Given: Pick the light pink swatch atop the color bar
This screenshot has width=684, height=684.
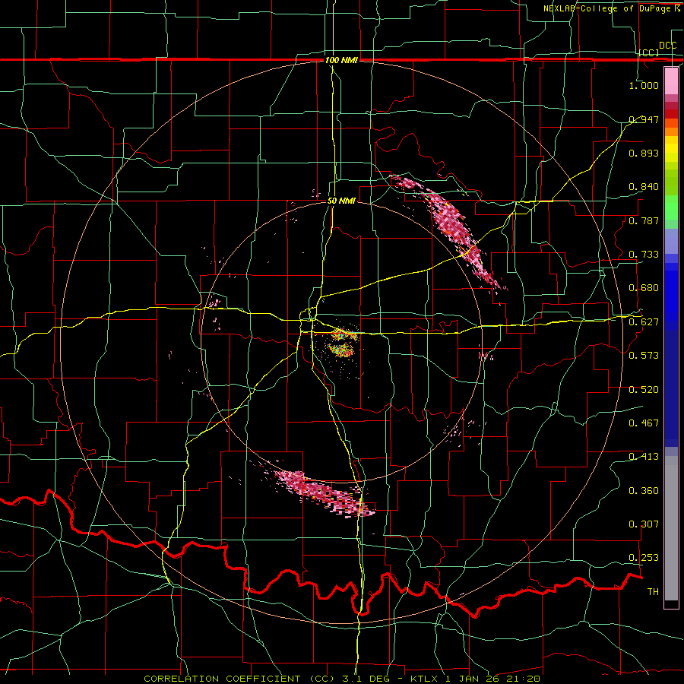Looking at the screenshot, I should point(671,81).
